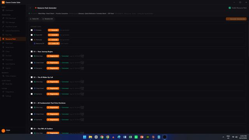
Task: Click the Generate Selected button
Action: [236, 19]
